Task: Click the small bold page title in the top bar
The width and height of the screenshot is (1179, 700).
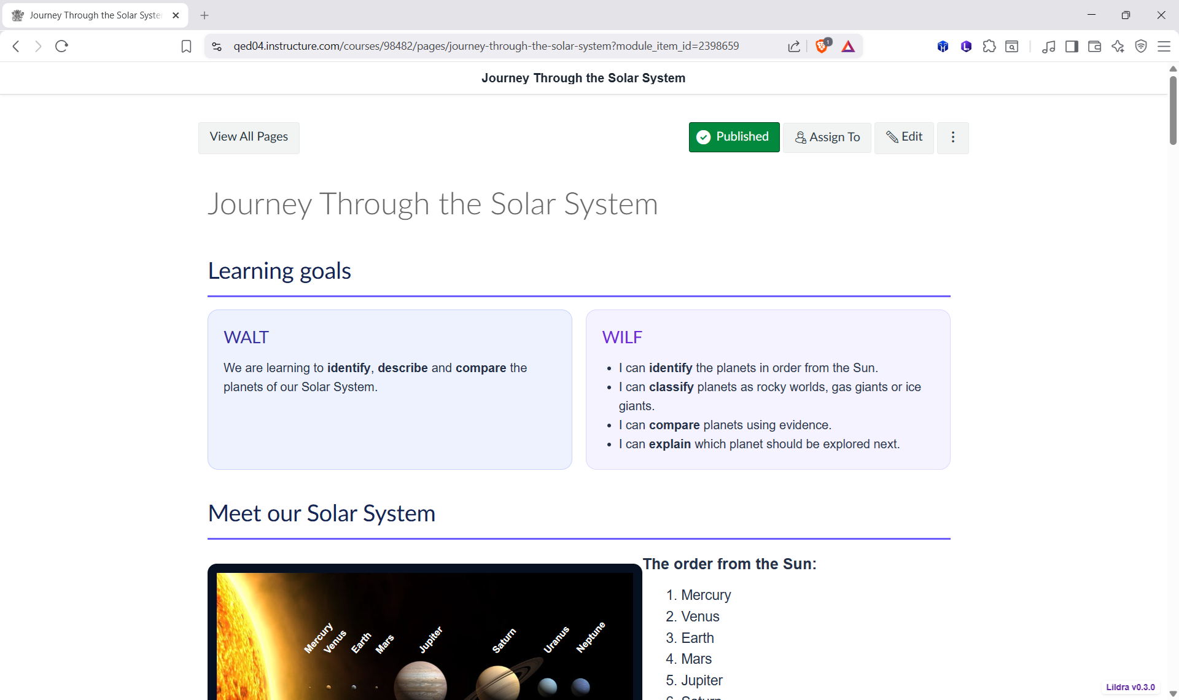Action: point(583,78)
